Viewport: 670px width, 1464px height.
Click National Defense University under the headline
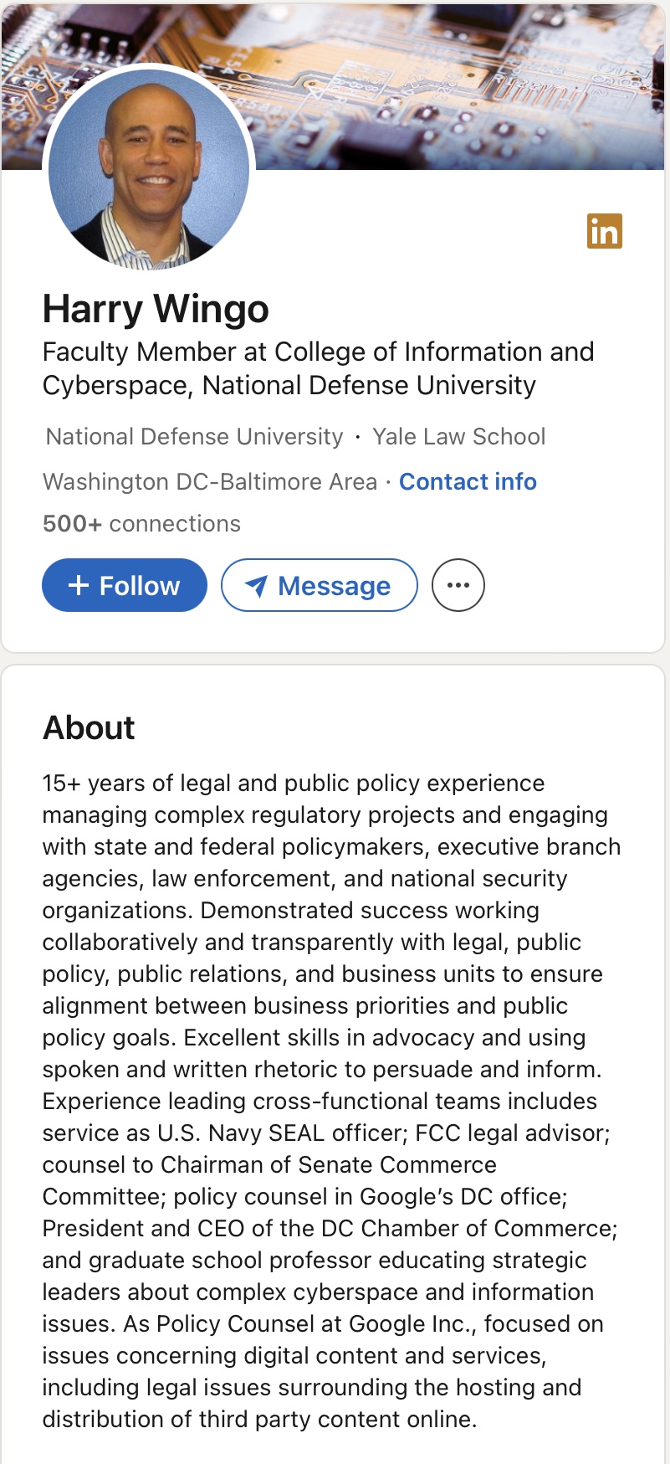pos(194,437)
